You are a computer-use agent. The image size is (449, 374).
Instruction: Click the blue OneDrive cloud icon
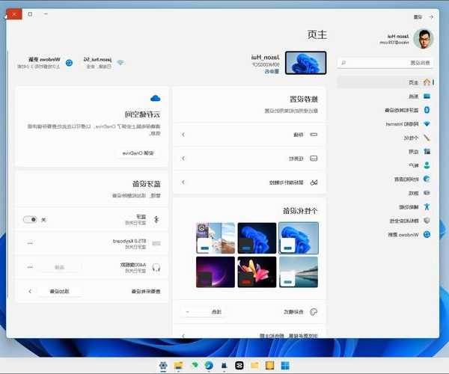tap(156, 97)
